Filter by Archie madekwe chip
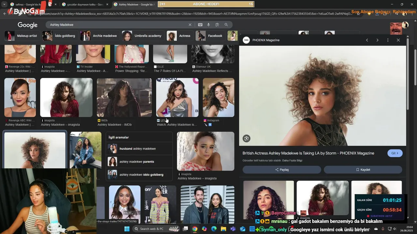Image resolution: width=417 pixels, height=234 pixels. [100, 36]
